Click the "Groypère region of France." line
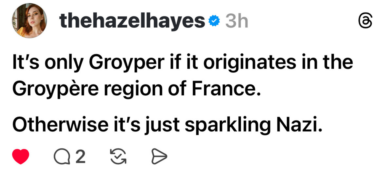 click(137, 89)
